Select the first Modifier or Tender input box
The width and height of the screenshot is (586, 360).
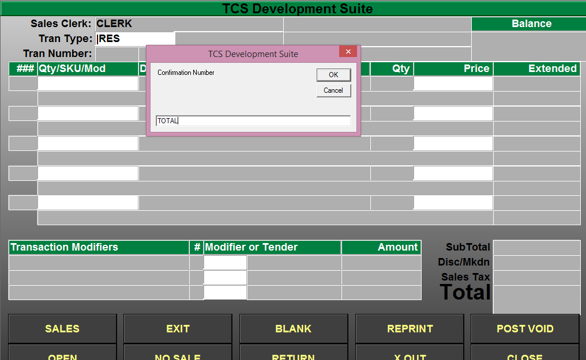[225, 263]
